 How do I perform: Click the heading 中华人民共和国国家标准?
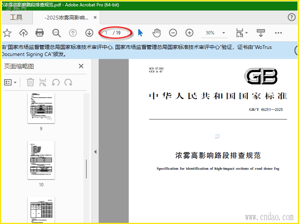tap(218, 96)
